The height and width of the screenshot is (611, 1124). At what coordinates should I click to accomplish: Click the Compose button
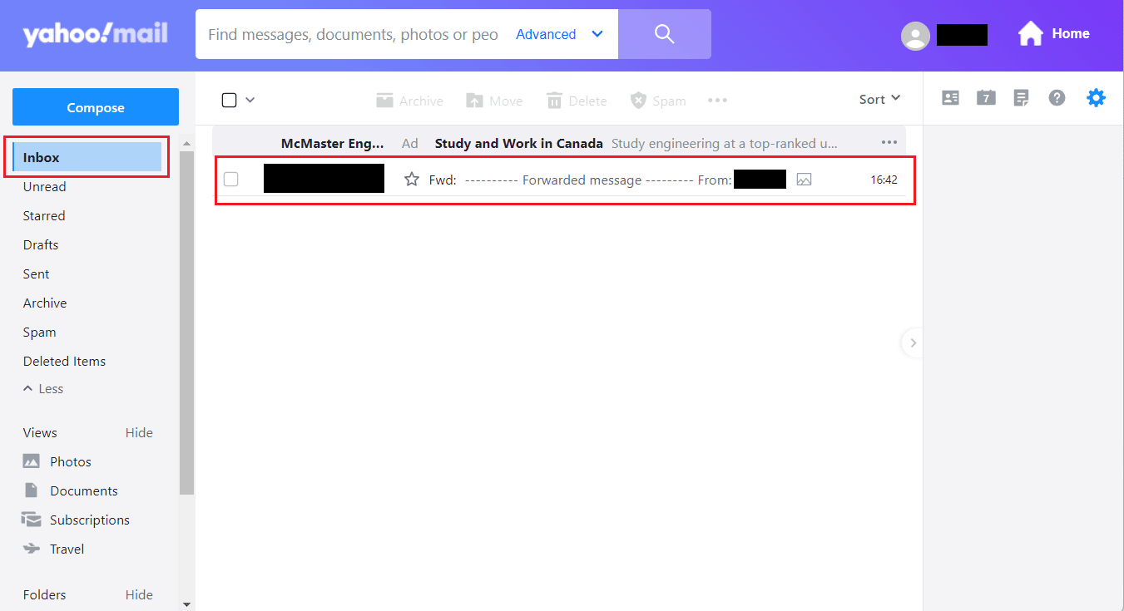point(95,107)
